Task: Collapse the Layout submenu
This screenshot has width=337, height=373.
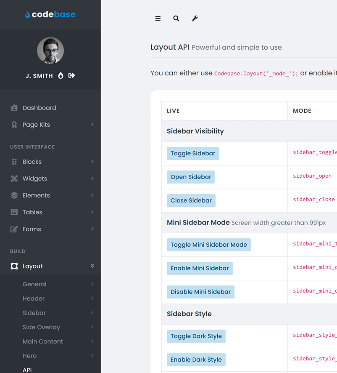Action: click(x=92, y=266)
